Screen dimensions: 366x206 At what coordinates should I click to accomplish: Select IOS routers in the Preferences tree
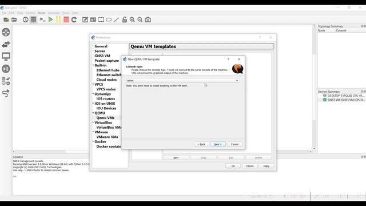105,98
